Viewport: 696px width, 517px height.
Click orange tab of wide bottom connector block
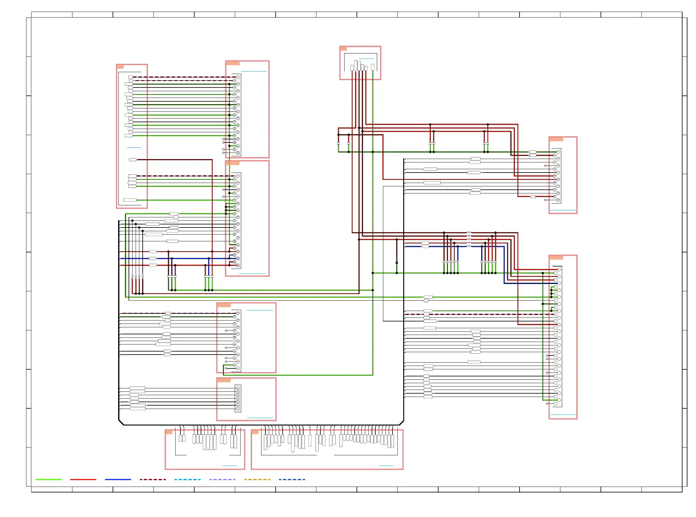point(255,432)
